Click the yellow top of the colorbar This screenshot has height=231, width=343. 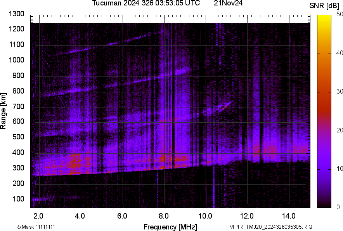(324, 17)
